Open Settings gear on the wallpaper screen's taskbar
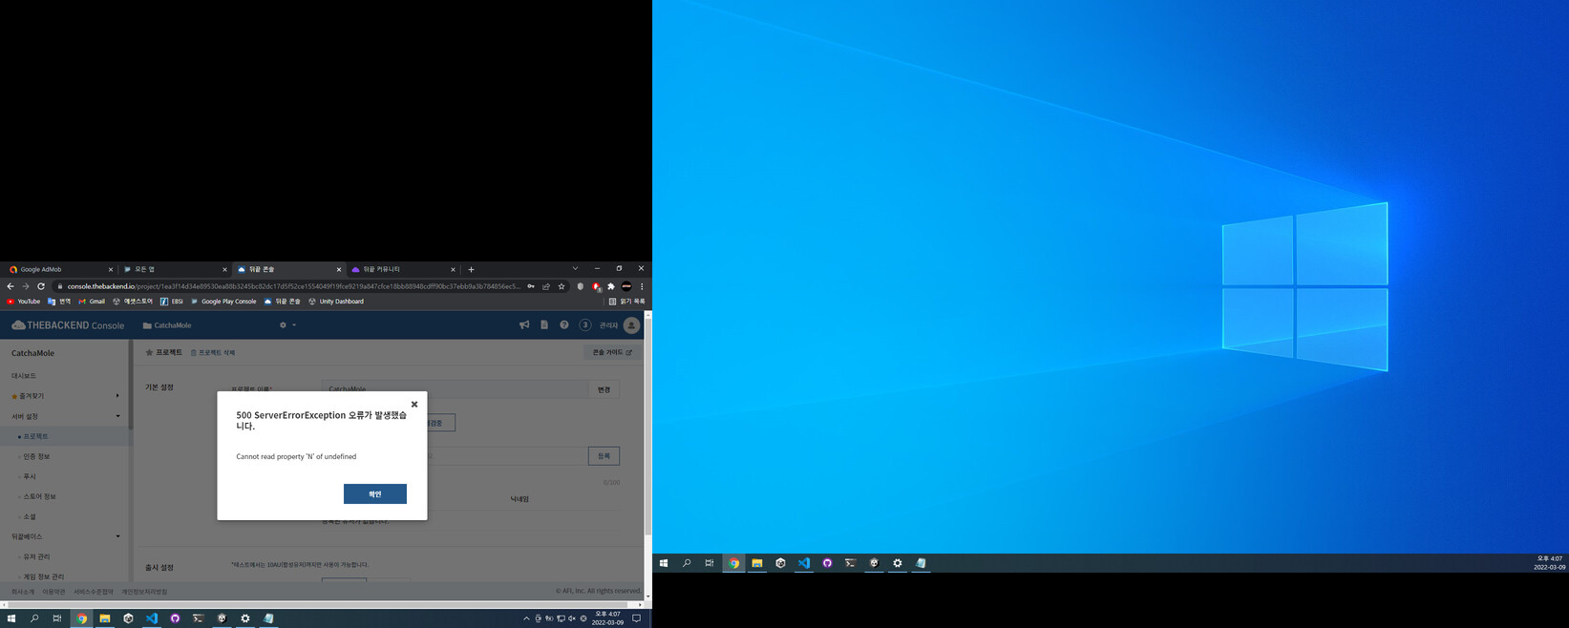The height and width of the screenshot is (628, 1569). pos(897,563)
